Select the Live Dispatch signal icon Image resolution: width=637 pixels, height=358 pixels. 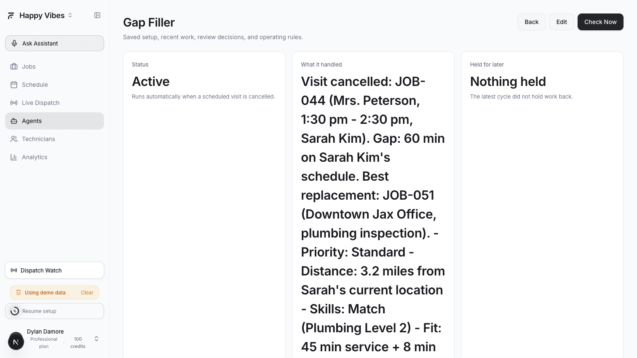14,102
